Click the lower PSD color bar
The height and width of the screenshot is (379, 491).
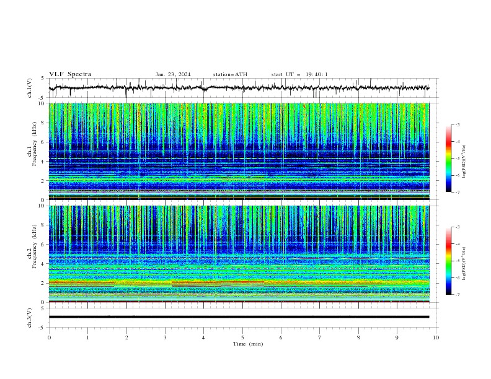[448, 261]
